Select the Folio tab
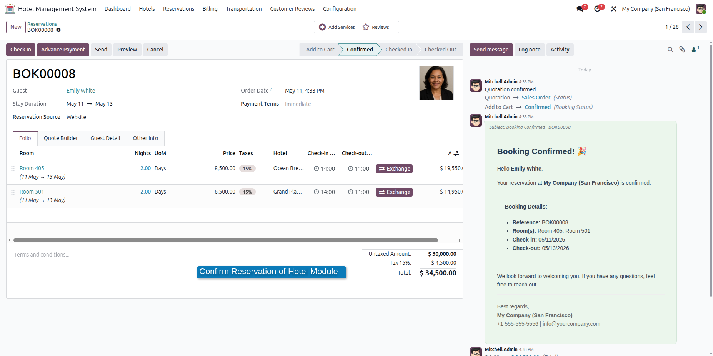The image size is (713, 356). coord(25,138)
